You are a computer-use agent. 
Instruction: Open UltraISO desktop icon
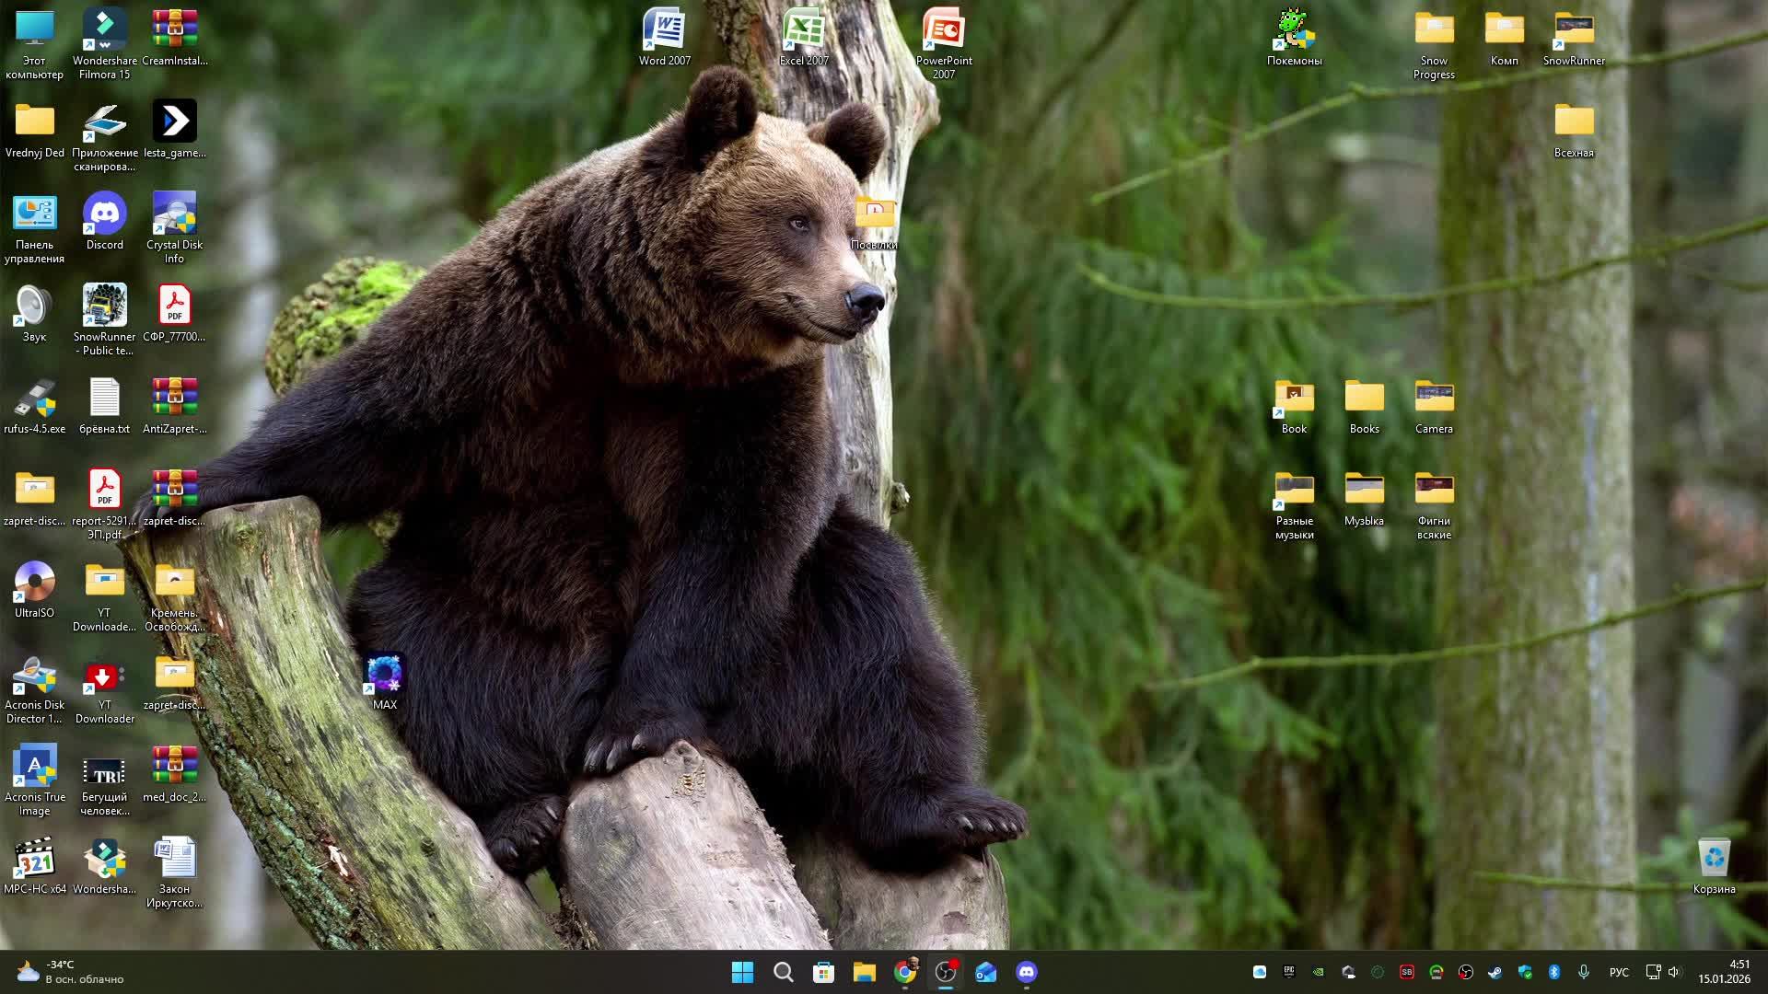tap(34, 589)
